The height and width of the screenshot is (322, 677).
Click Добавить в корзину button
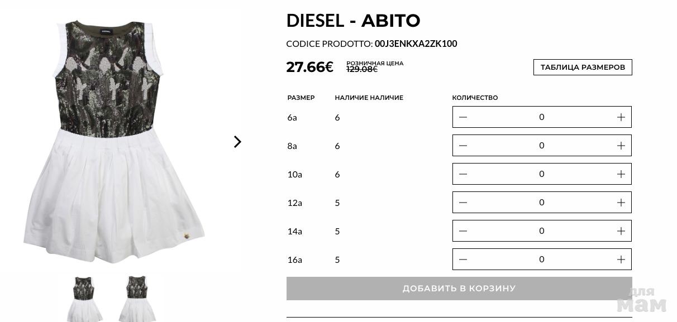[459, 289]
